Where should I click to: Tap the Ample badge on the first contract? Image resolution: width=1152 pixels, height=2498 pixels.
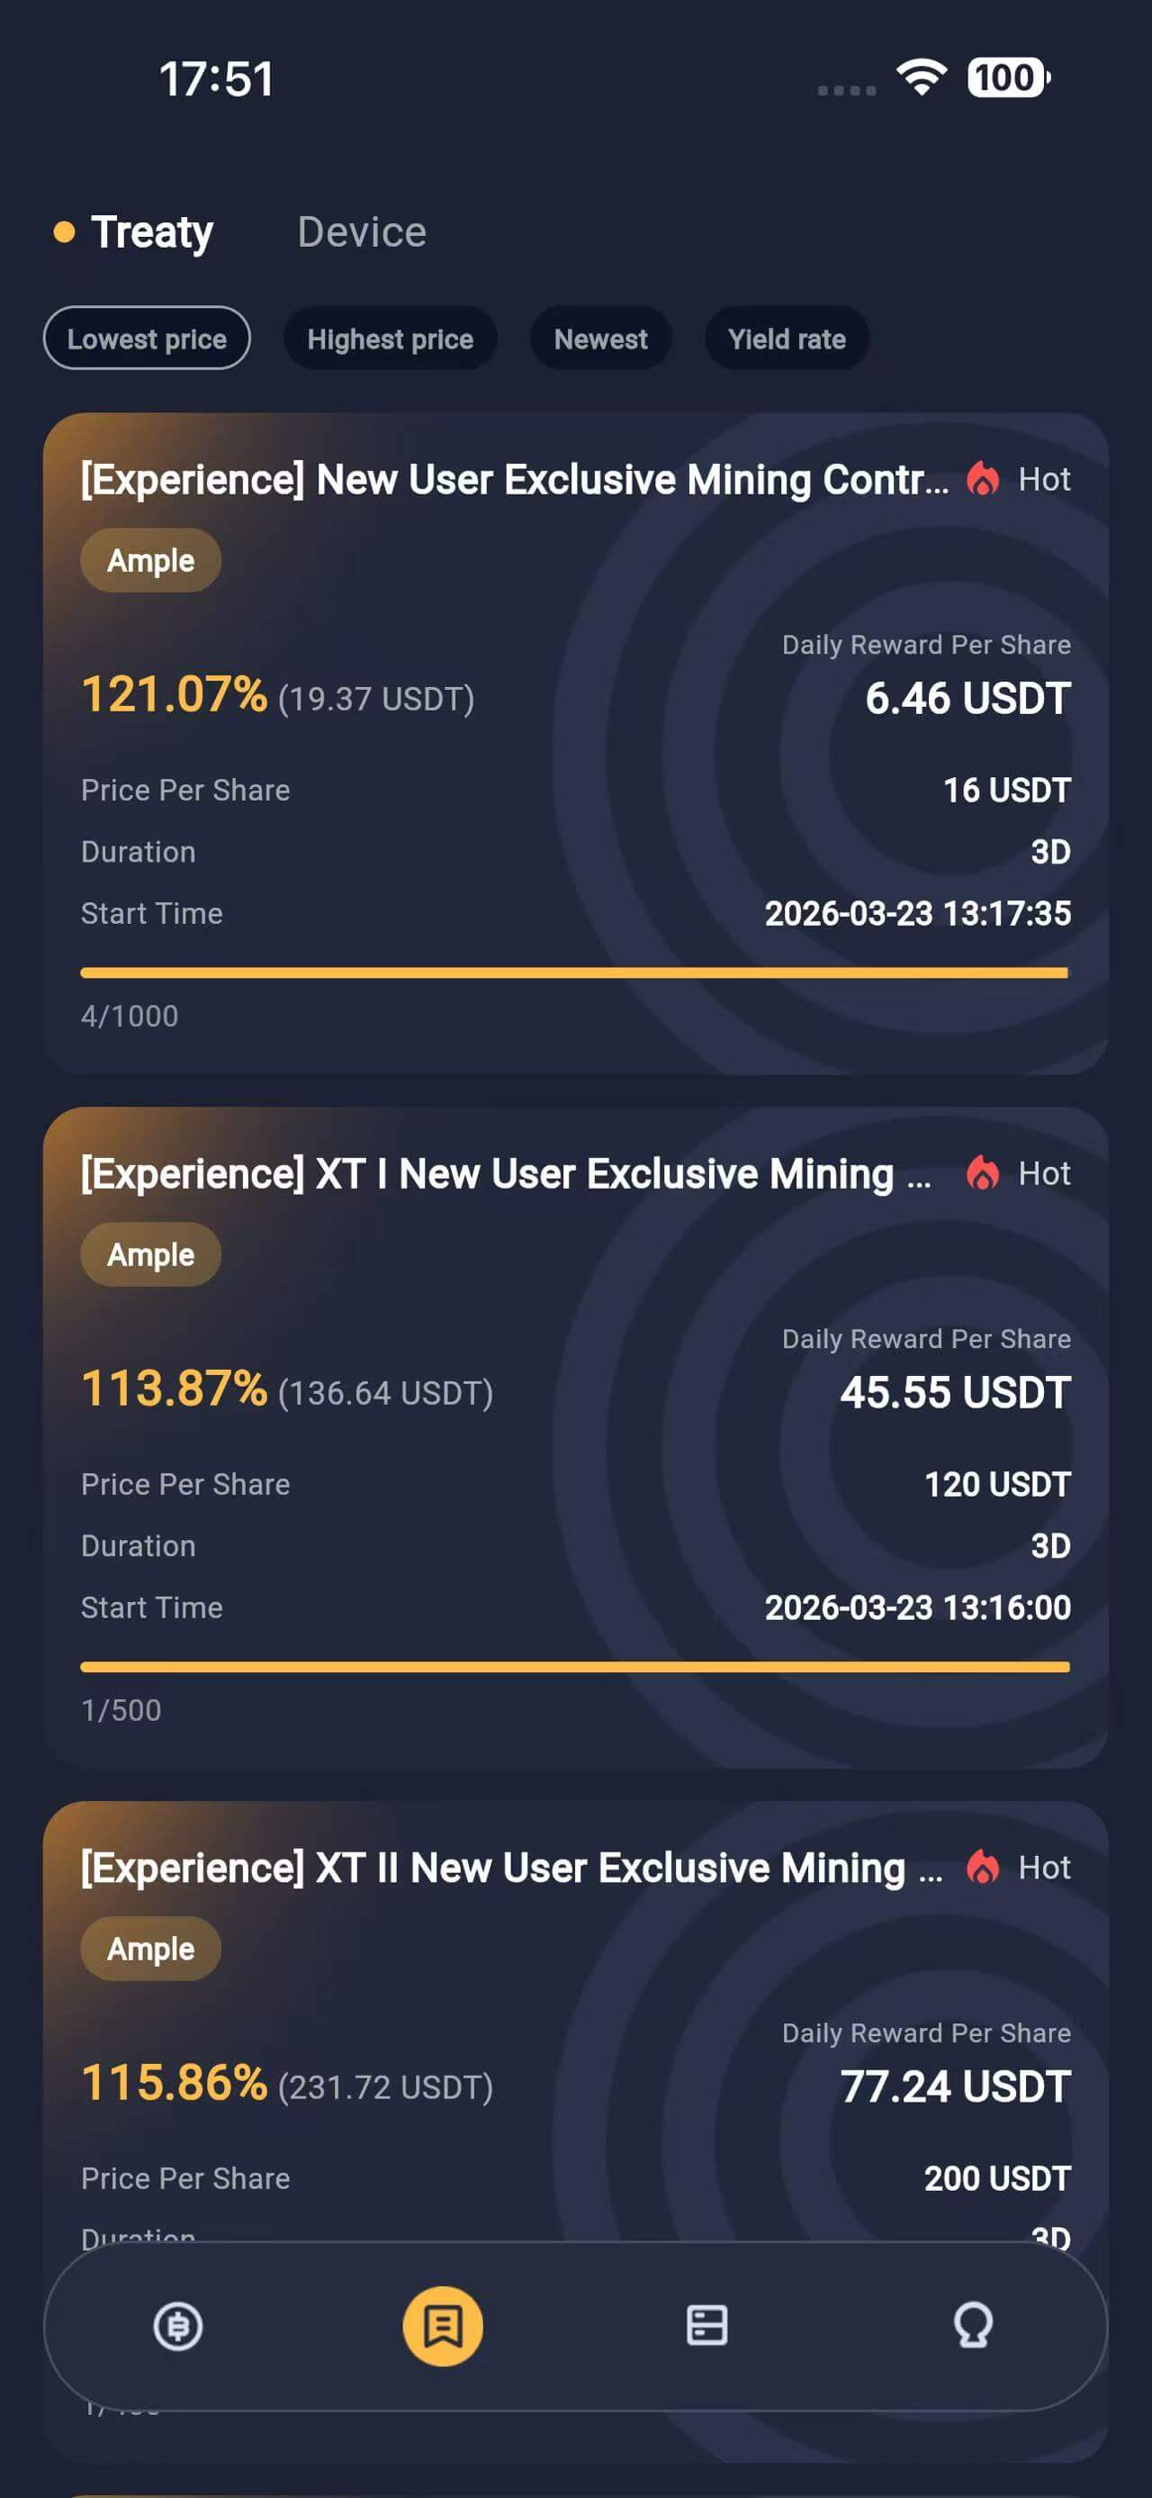click(151, 560)
